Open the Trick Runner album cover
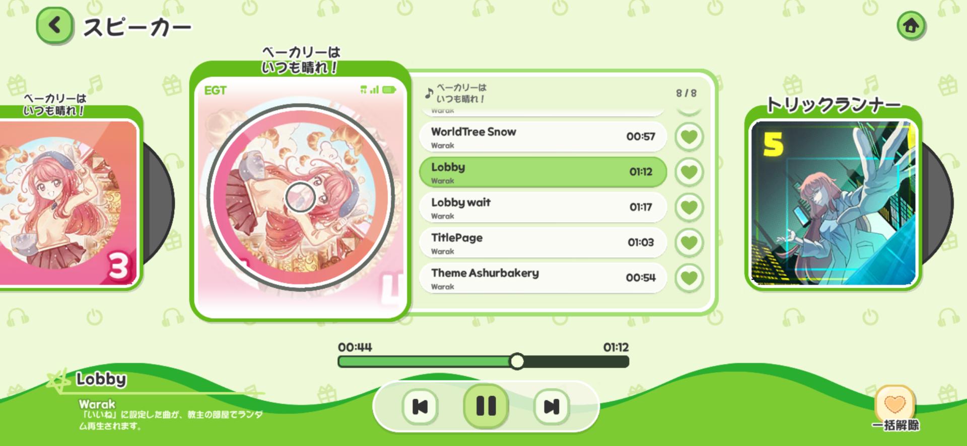Image resolution: width=967 pixels, height=446 pixels. 834,203
